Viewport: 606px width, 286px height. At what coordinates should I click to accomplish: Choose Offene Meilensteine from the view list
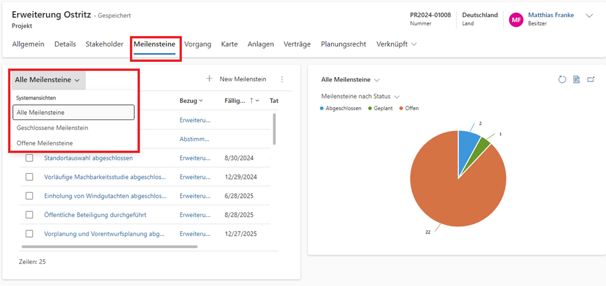click(x=45, y=143)
